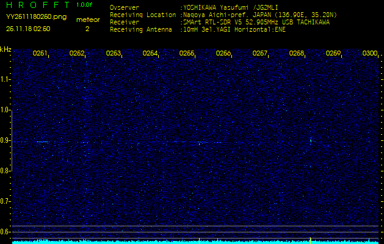
Task: Click the 0251 time tick label
Action: [x=40, y=53]
